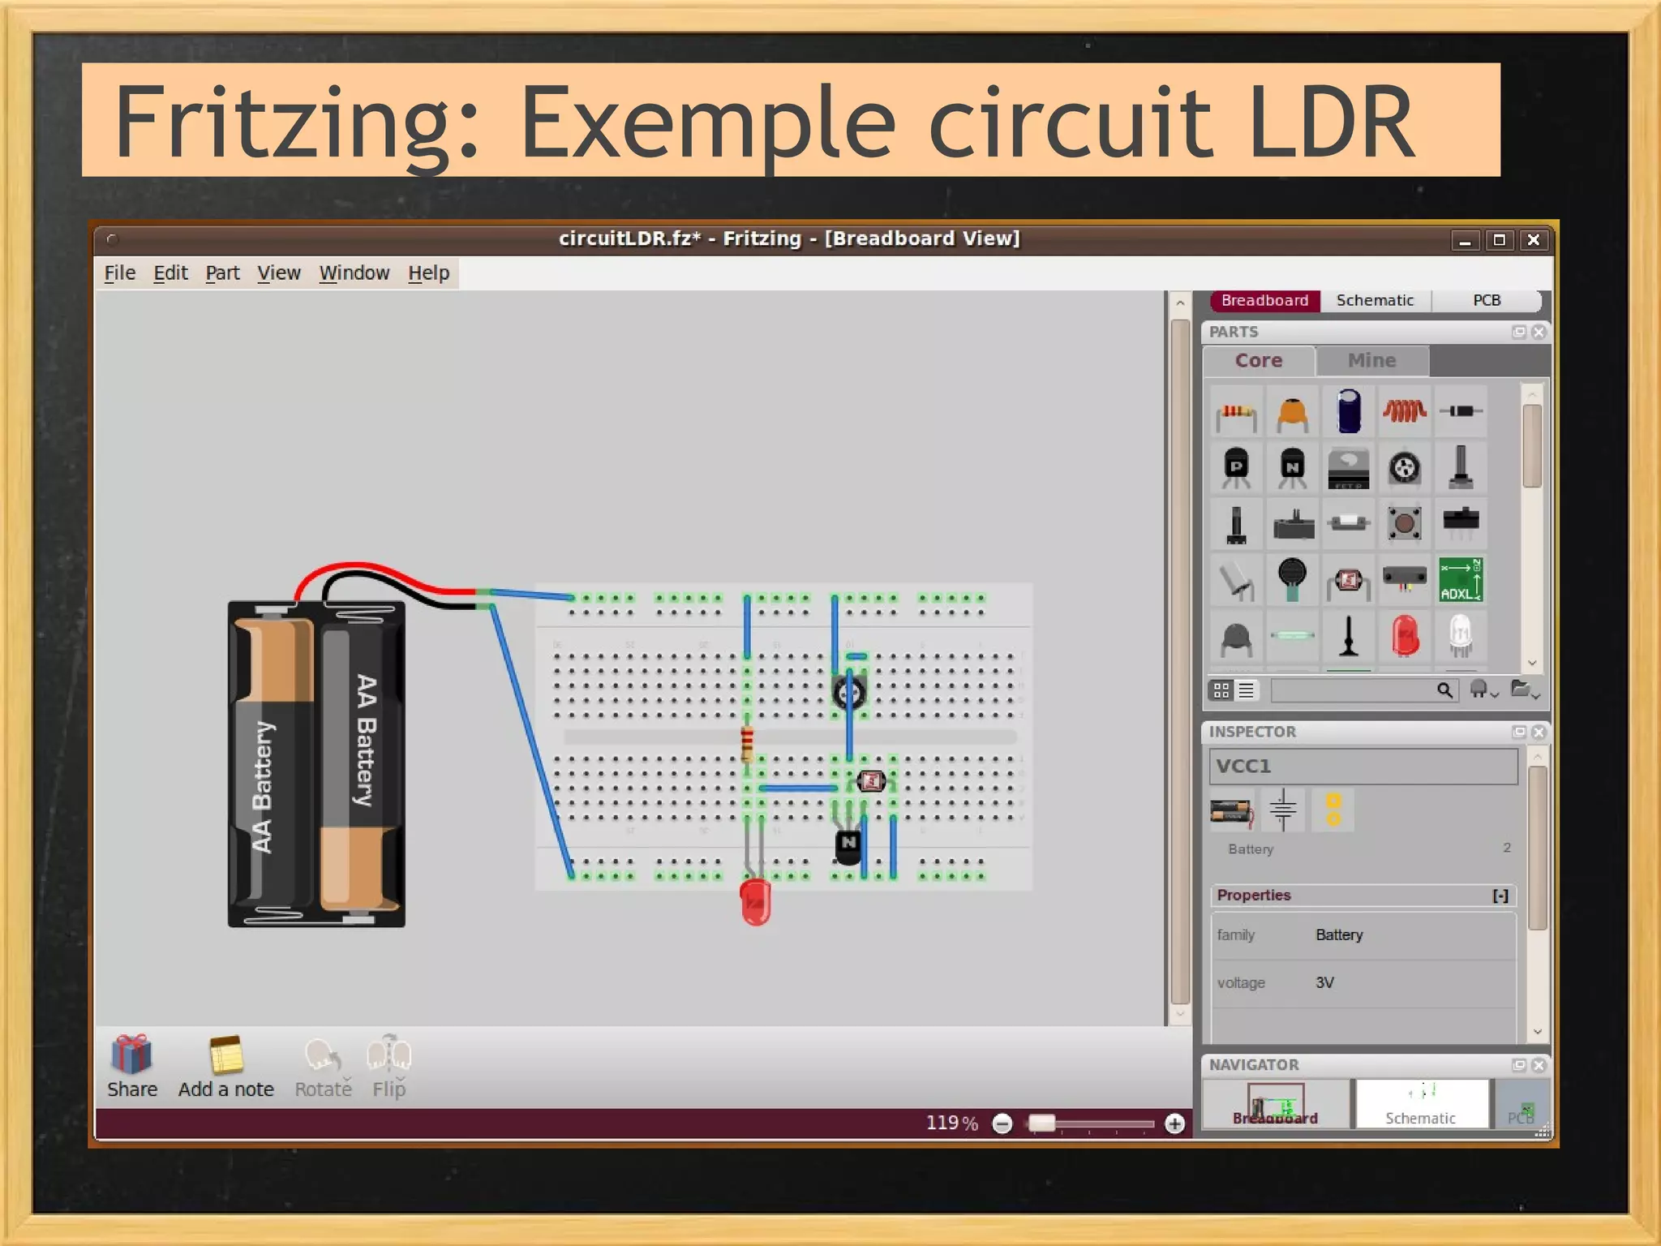The height and width of the screenshot is (1246, 1661).
Task: Click the red LED on the breadboard
Action: coord(755,901)
